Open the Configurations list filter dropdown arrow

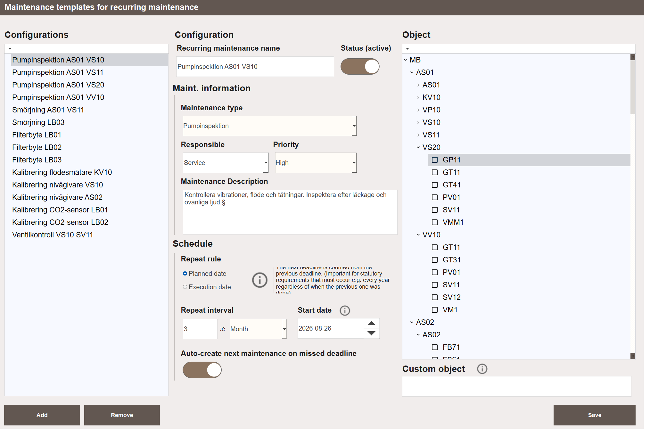click(x=10, y=49)
